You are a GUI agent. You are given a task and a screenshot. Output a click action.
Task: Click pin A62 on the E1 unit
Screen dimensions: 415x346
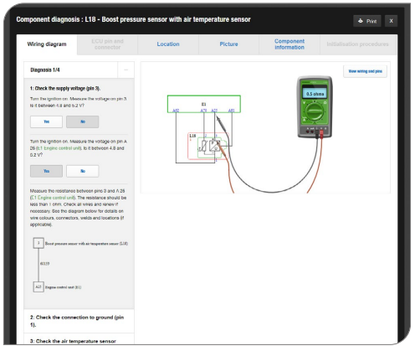(176, 111)
